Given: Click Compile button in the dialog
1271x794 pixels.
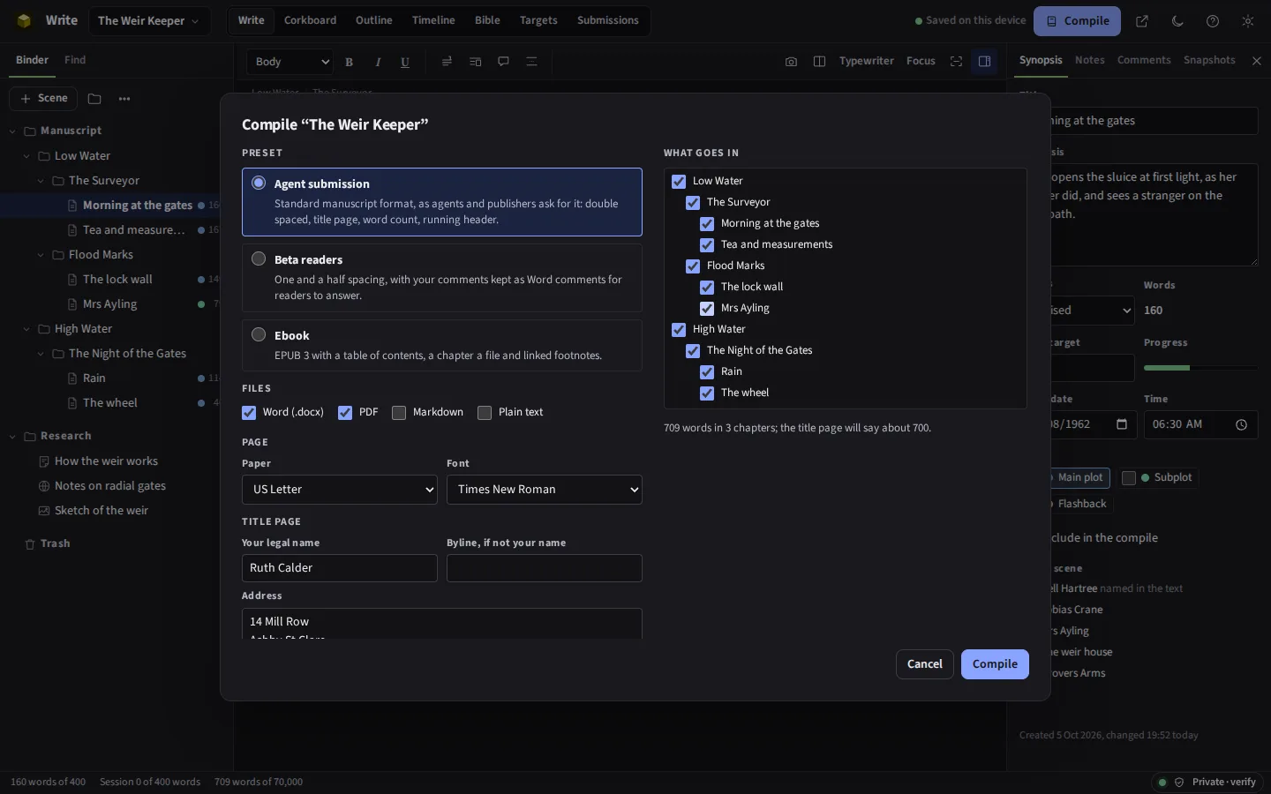Looking at the screenshot, I should pos(995,664).
